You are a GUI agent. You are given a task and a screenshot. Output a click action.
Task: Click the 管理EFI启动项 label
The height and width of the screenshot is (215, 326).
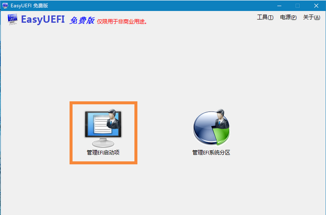coord(103,152)
